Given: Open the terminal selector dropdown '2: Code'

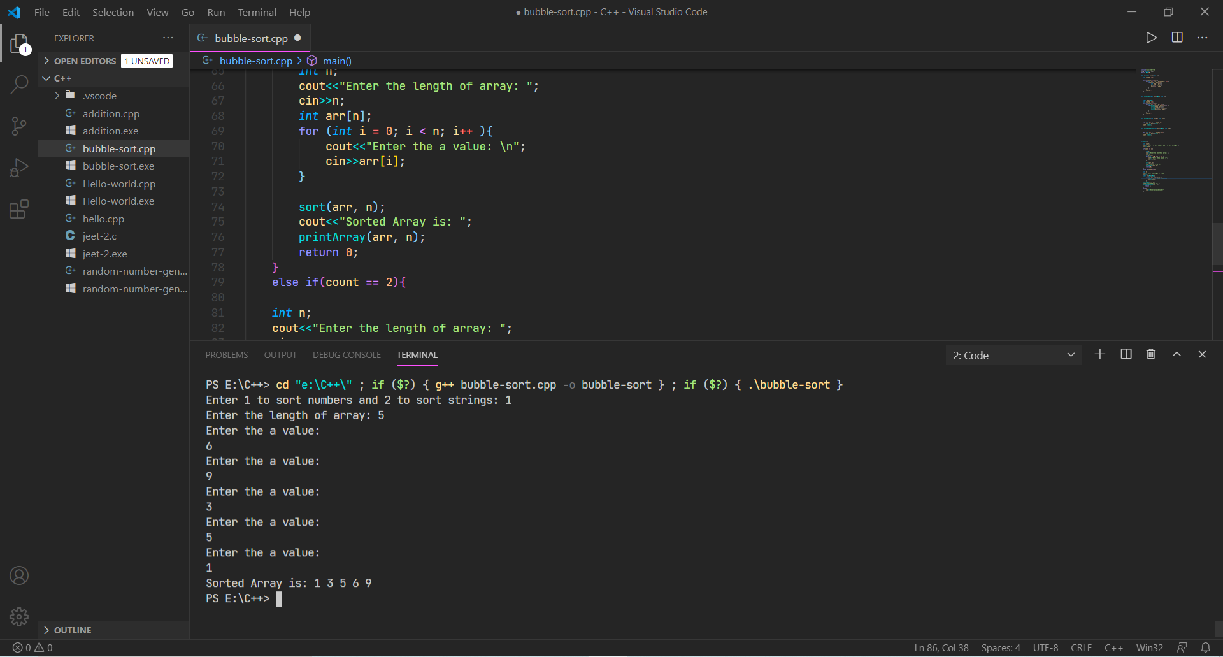Looking at the screenshot, I should [x=1013, y=355].
